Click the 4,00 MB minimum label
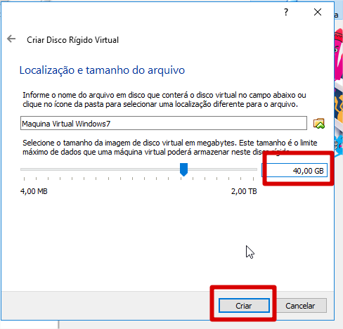This screenshot has height=329, width=343. point(34,191)
